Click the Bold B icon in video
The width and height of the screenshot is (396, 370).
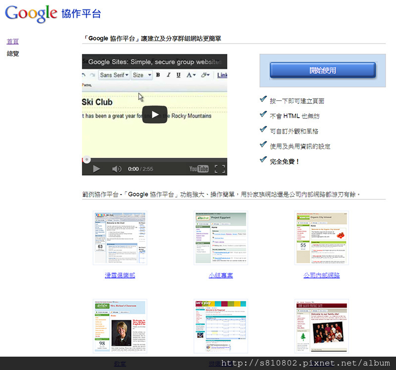[x=158, y=75]
